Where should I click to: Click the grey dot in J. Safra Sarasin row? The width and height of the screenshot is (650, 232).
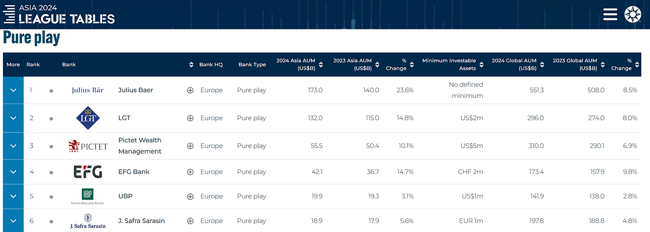click(x=51, y=222)
